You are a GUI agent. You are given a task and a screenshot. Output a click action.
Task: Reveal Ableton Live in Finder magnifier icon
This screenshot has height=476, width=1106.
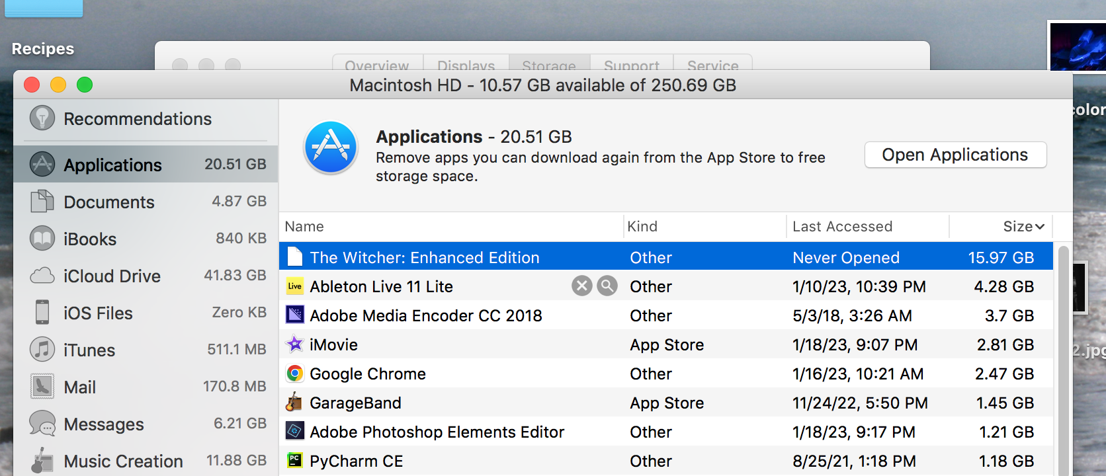pos(607,286)
